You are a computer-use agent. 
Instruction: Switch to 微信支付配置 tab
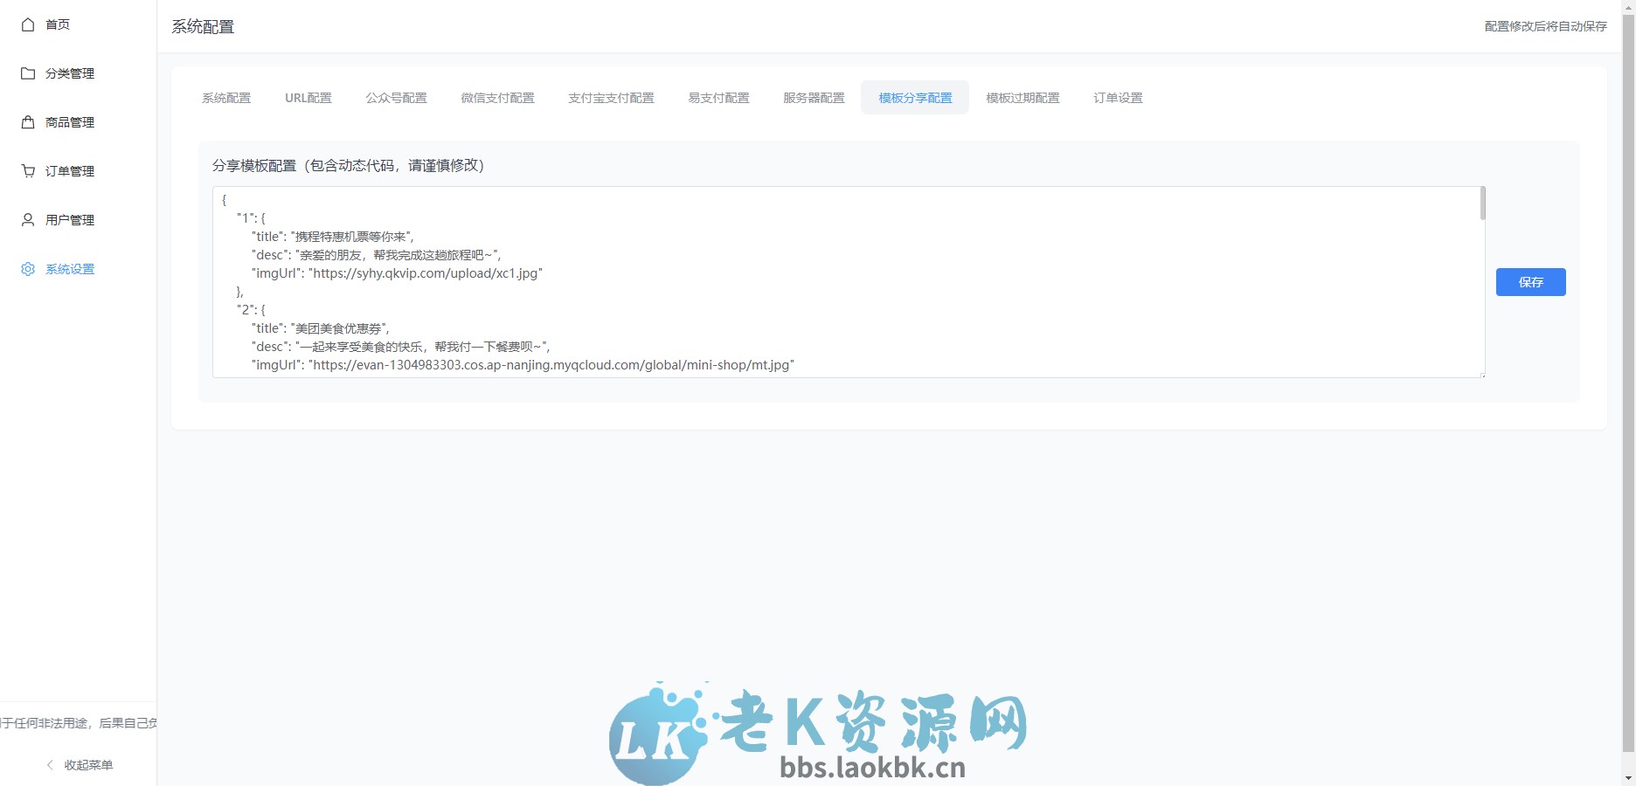click(498, 98)
